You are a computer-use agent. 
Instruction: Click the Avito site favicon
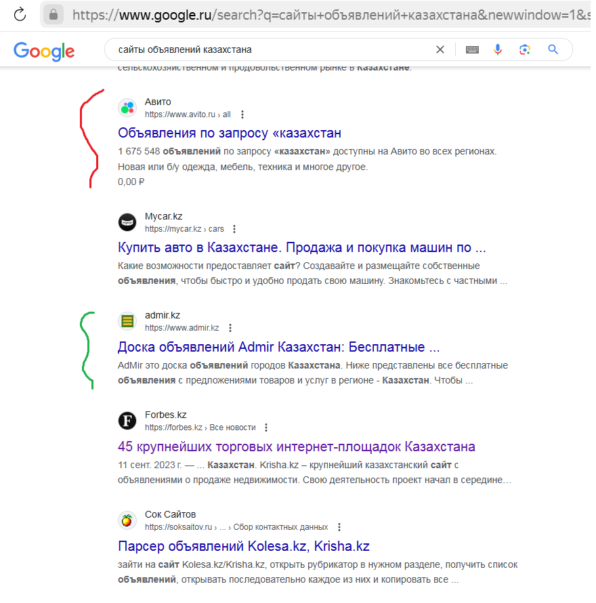pyautogui.click(x=127, y=108)
